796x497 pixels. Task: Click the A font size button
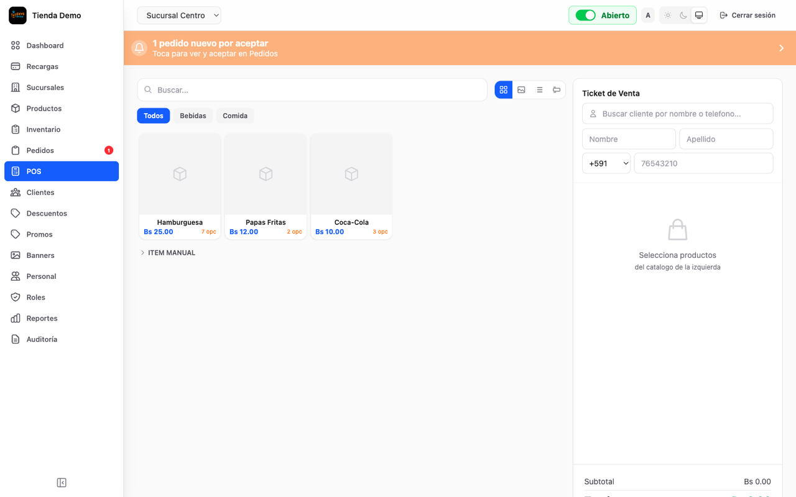point(648,16)
